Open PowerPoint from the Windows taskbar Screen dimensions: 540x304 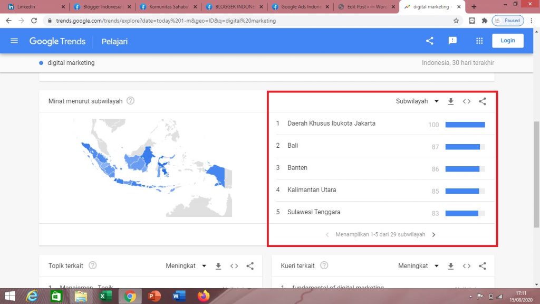[155, 296]
